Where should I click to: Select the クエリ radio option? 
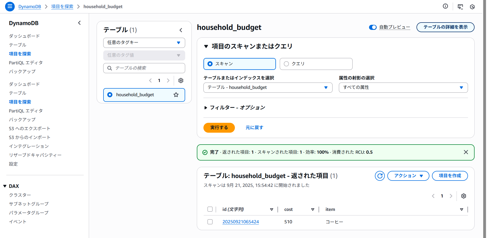click(x=286, y=64)
